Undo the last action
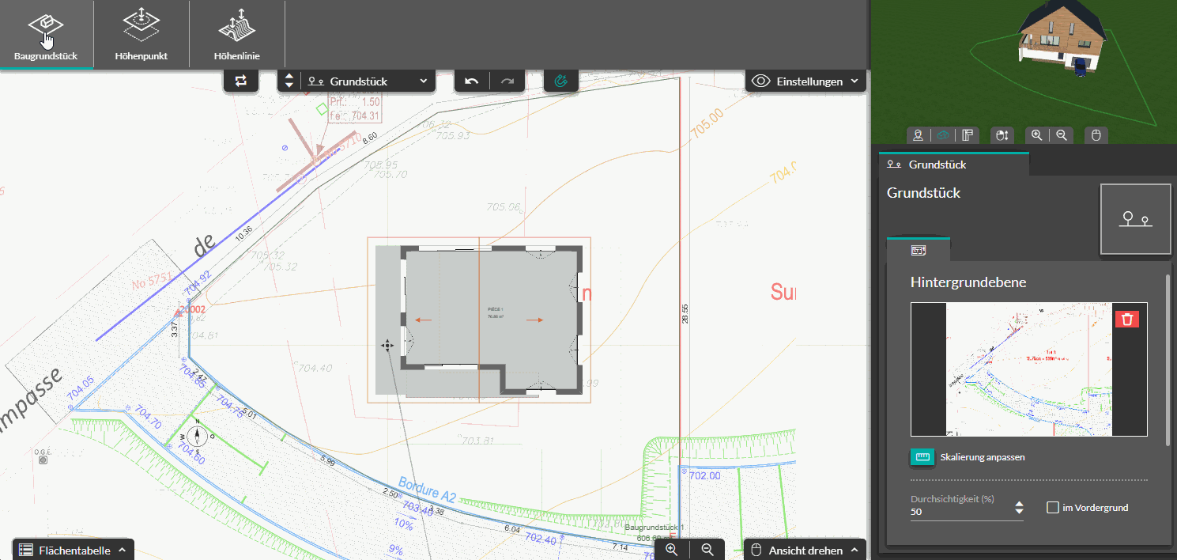This screenshot has width=1177, height=560. tap(472, 81)
